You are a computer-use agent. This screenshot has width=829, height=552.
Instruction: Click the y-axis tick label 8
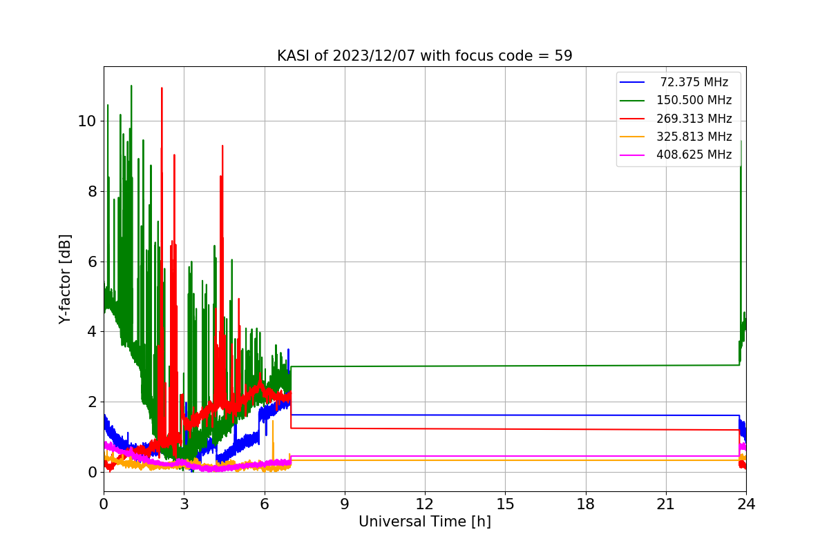point(92,191)
